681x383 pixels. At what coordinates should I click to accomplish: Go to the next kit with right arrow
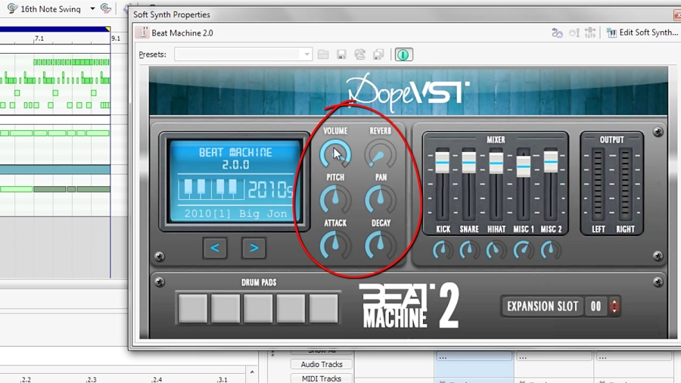(253, 248)
